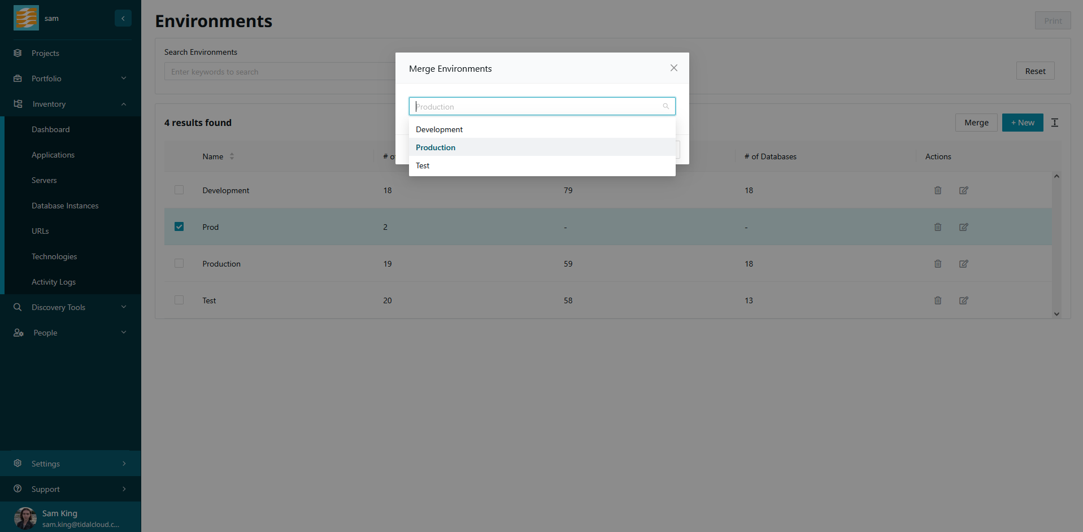The width and height of the screenshot is (1083, 532).
Task: Click the edit icon for Test row
Action: pos(963,300)
